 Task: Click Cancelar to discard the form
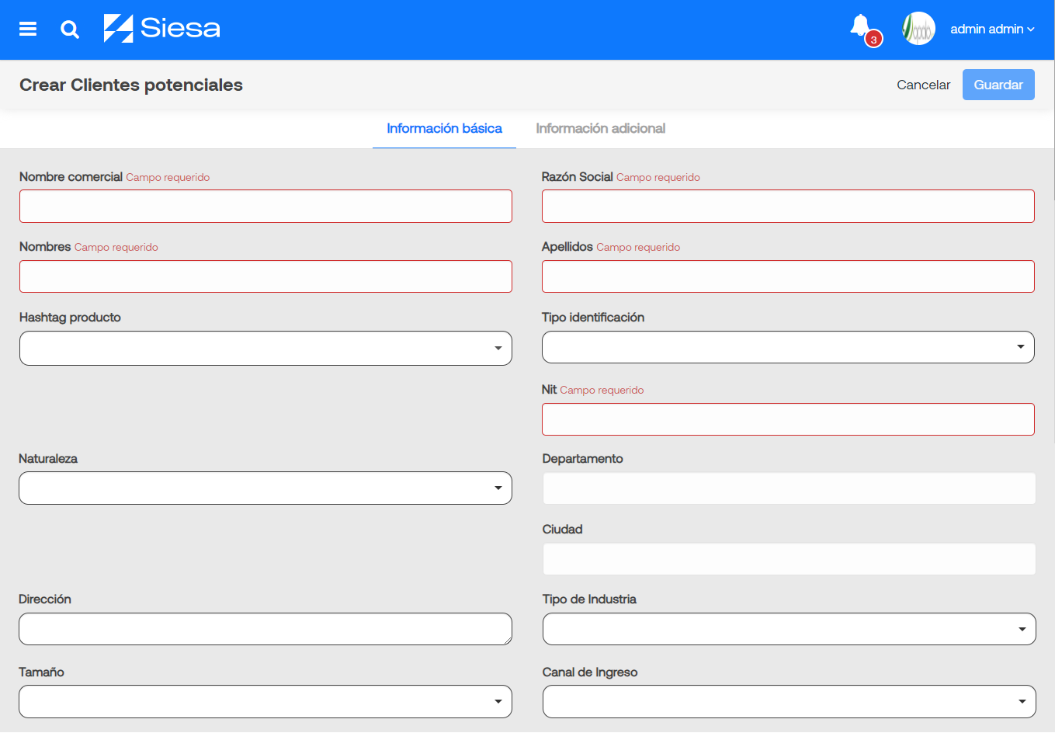coord(923,85)
